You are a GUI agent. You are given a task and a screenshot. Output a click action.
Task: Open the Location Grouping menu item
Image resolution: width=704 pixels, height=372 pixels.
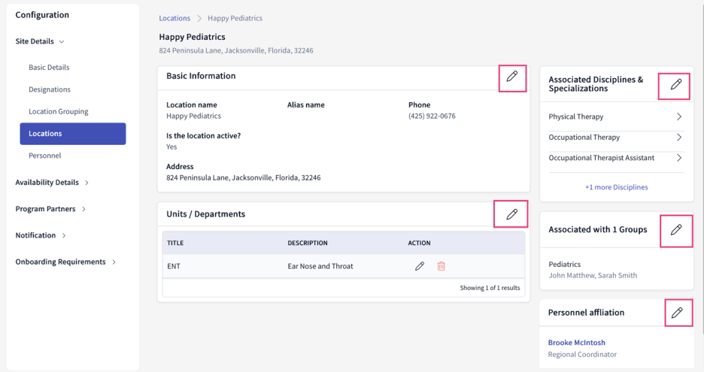pyautogui.click(x=59, y=112)
